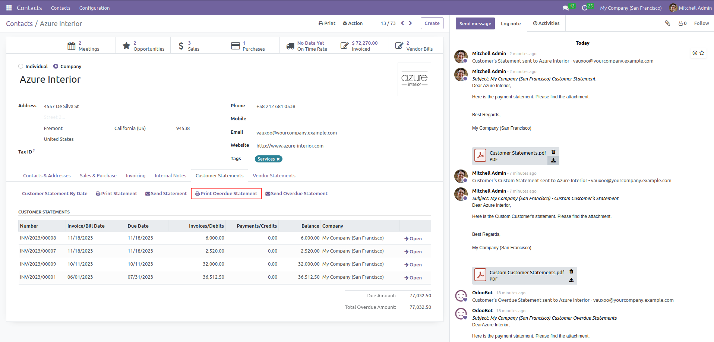Open the Action dropdown menu
This screenshot has height=342, width=714.
point(353,23)
